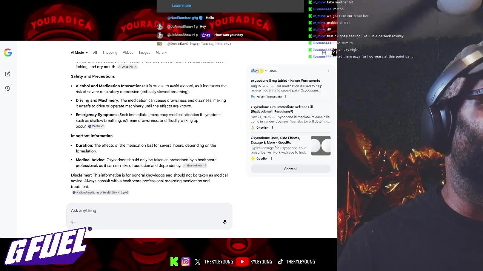Click the THEKYLEYOUNG_ TikTok handle text
The height and width of the screenshot is (271, 483).
coord(301,262)
